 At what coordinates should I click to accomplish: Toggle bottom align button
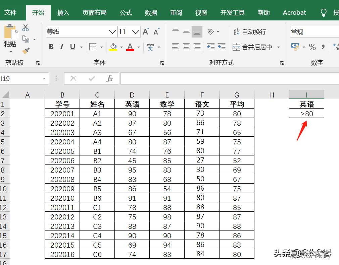pyautogui.click(x=197, y=32)
